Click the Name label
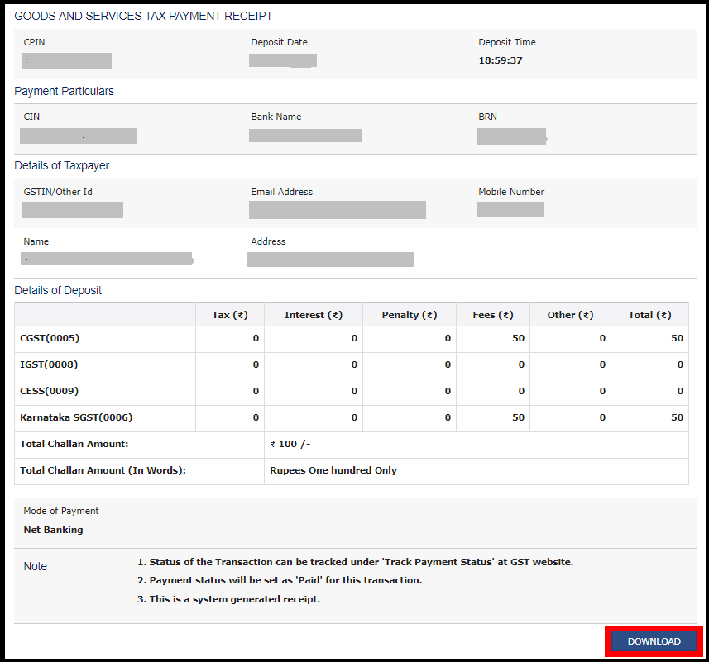Viewport: 709px width, 662px height. pos(36,241)
